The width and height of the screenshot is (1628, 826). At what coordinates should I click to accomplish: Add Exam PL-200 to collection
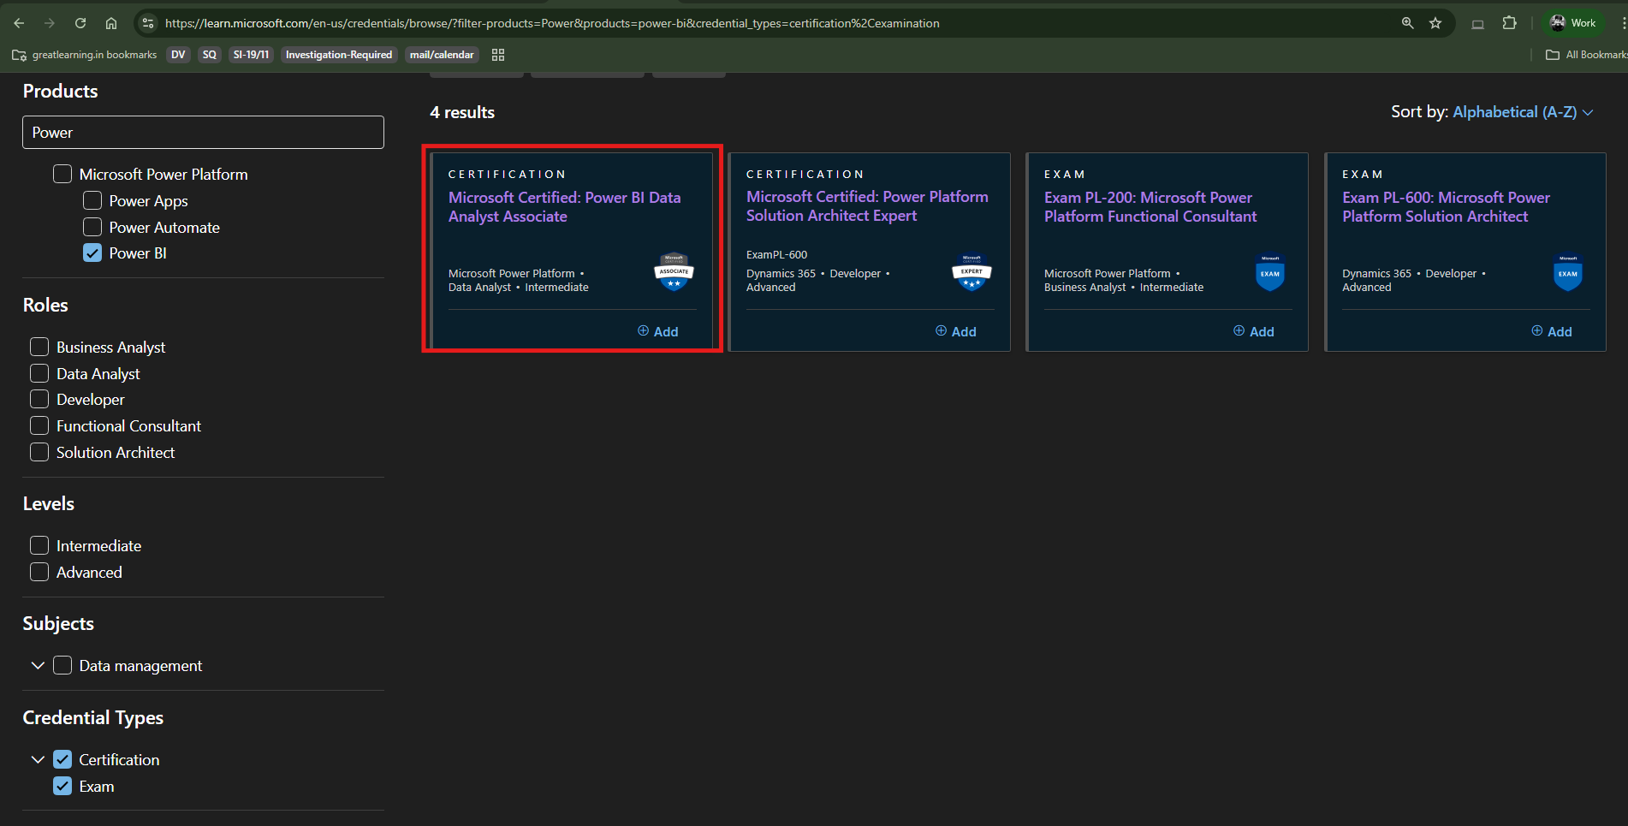(x=1253, y=331)
